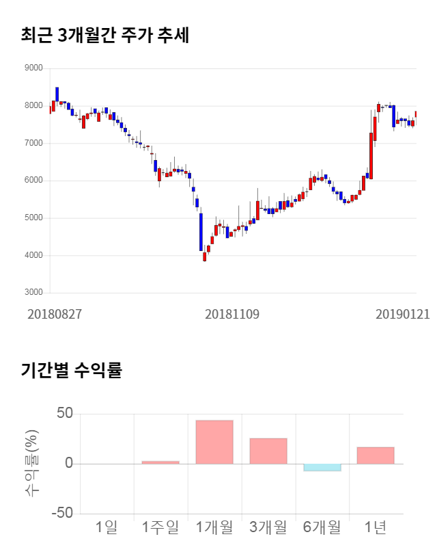Select the 1년 return bar
Screen dimensions: 437x554
(x=376, y=456)
